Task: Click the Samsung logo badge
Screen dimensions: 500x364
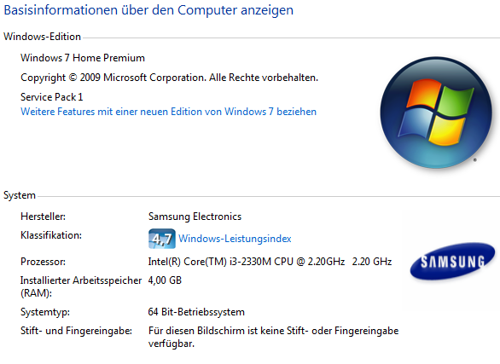Action: pos(452,262)
